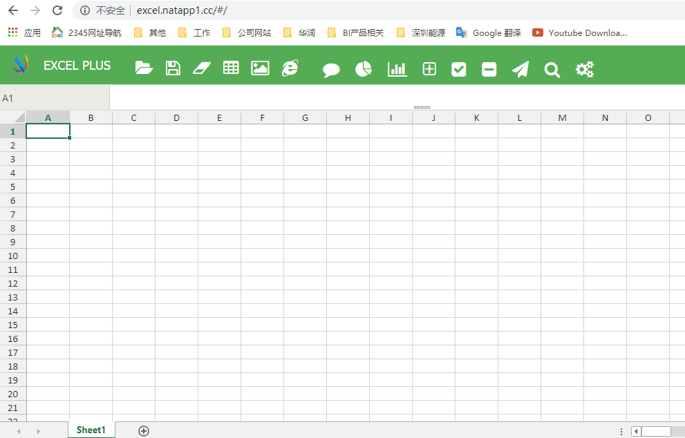Open the Internet Explorer web icon
685x438 pixels.
coord(290,68)
